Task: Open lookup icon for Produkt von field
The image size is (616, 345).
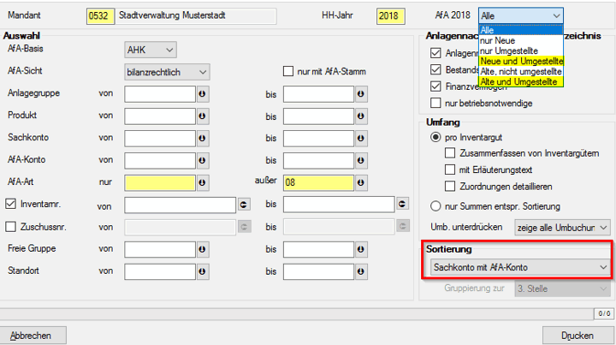Action: pos(203,116)
